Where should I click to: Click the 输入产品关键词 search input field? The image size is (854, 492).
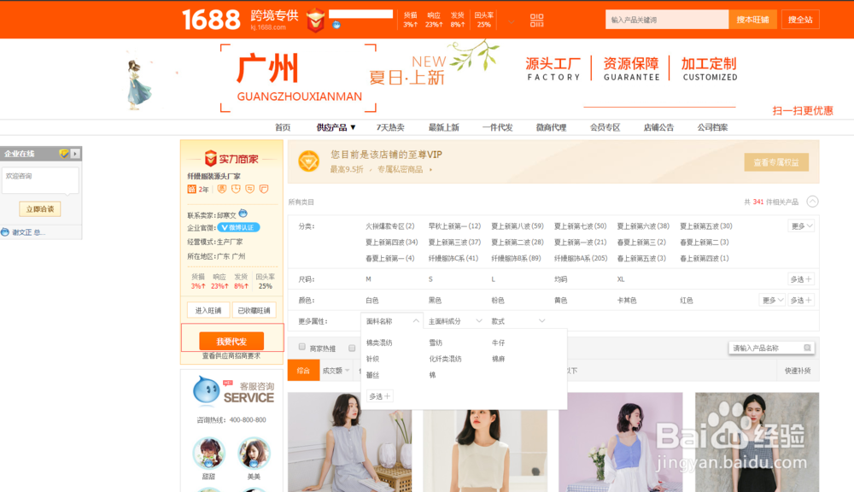tap(666, 19)
